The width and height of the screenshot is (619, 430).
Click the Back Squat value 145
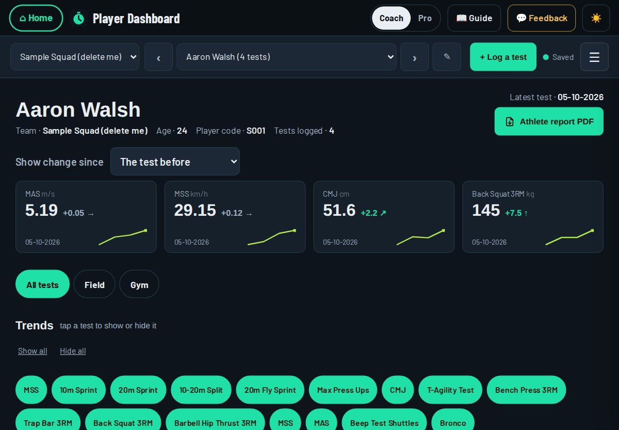pos(486,210)
